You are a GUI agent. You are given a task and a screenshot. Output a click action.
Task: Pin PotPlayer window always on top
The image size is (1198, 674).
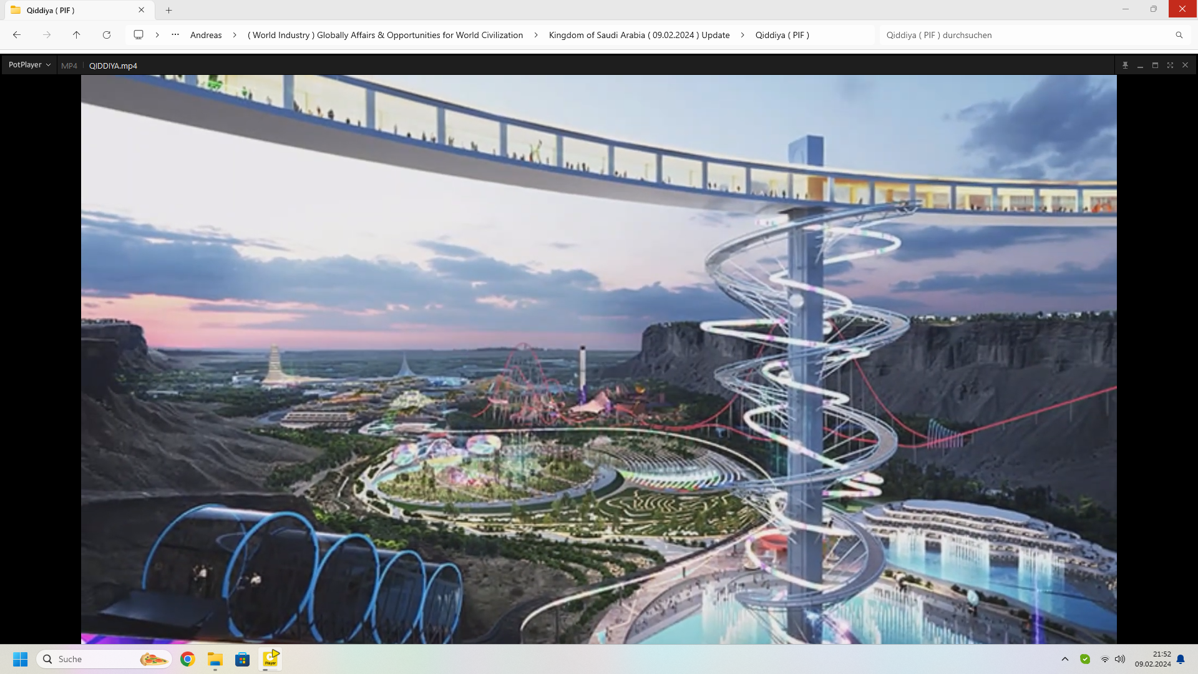[x=1125, y=65]
